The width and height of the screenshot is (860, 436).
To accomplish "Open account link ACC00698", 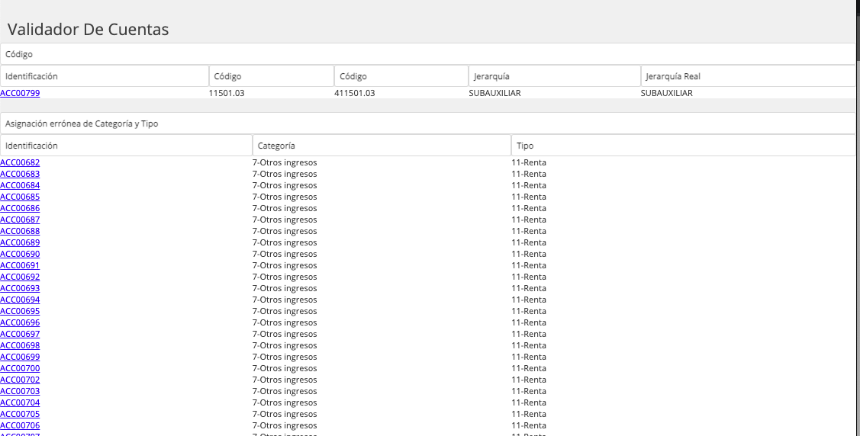I will 20,345.
